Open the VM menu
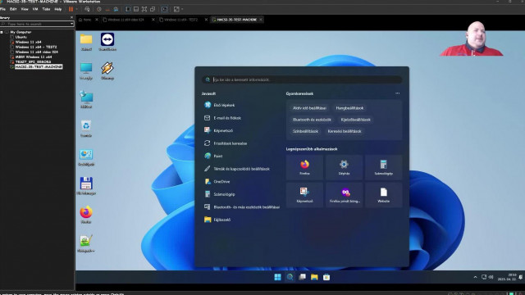Screen dimensions: 525x295 click(x=35, y=9)
